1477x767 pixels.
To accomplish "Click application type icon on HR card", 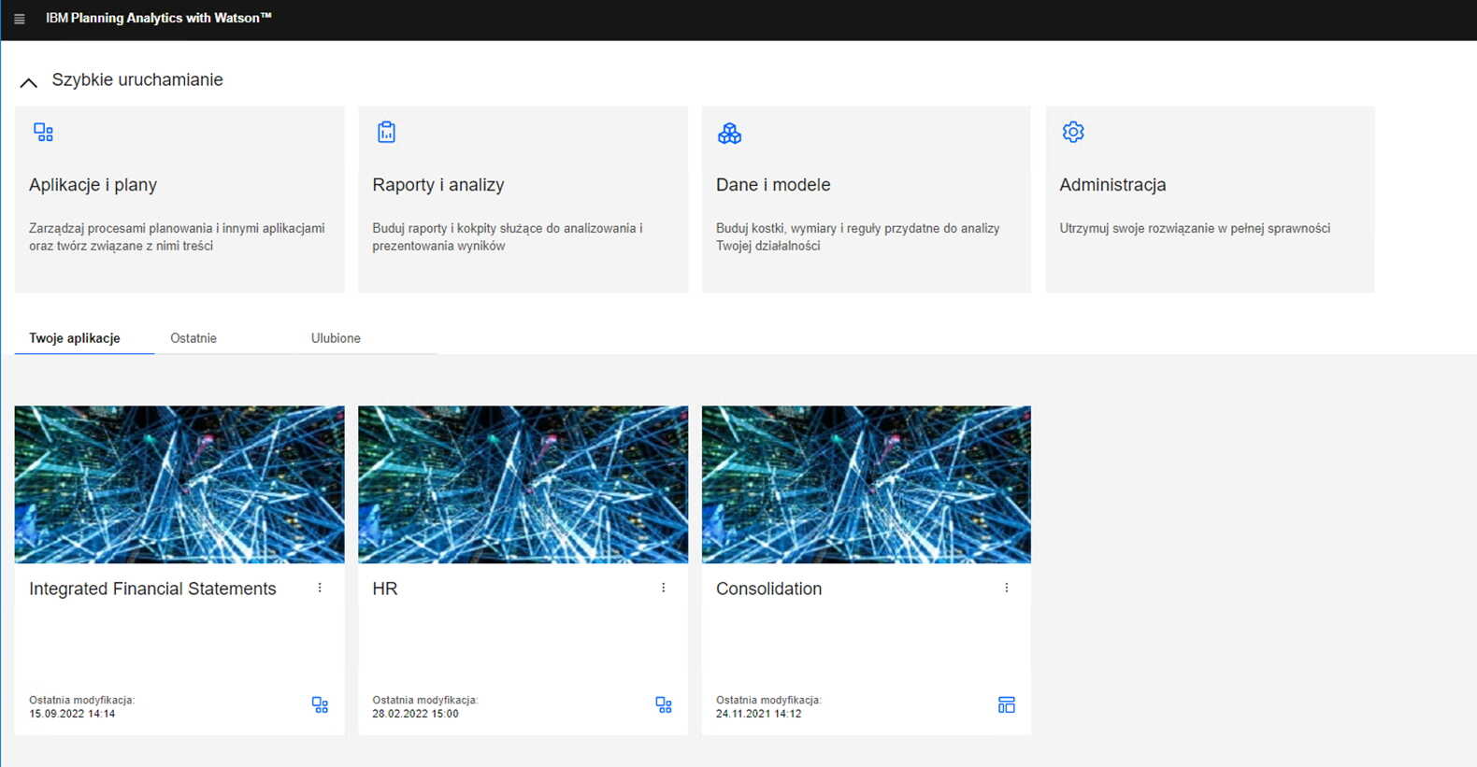I will (x=664, y=705).
